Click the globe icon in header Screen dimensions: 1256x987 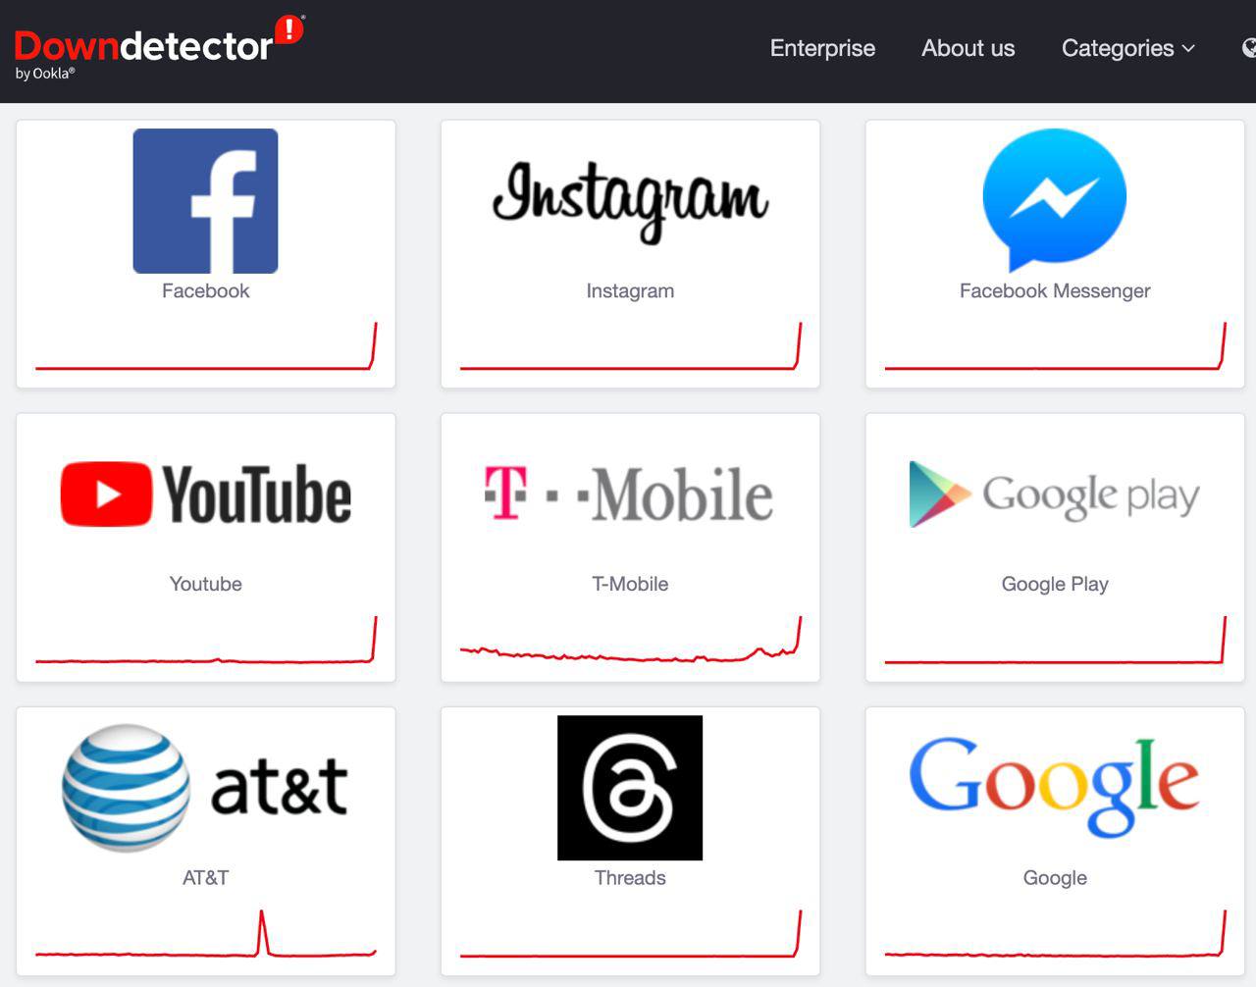[x=1249, y=48]
